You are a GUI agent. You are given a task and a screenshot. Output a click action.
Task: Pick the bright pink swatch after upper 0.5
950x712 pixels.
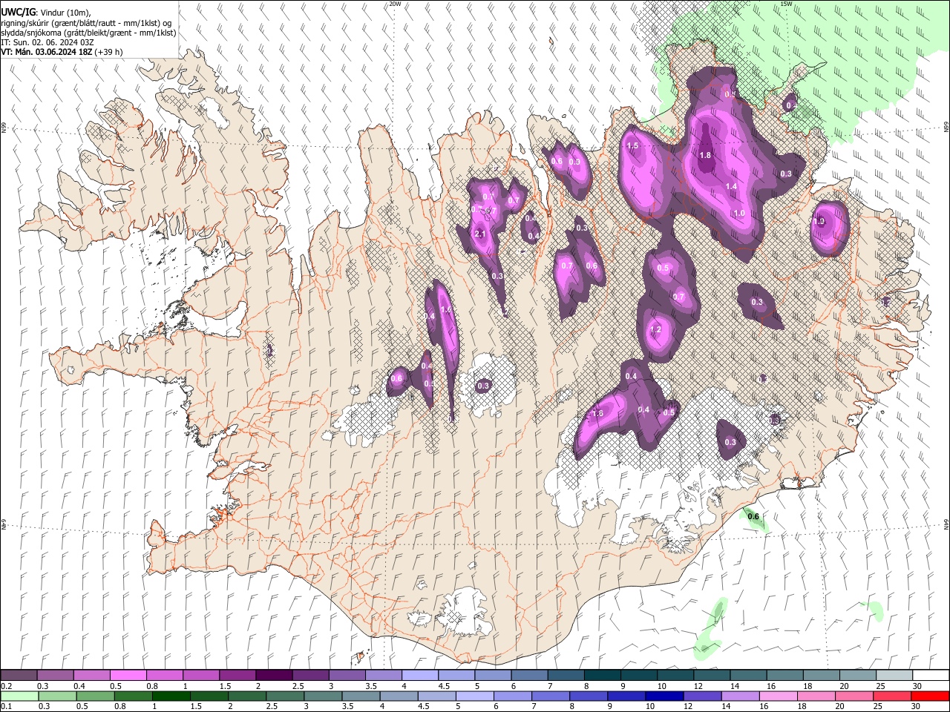pos(128,676)
